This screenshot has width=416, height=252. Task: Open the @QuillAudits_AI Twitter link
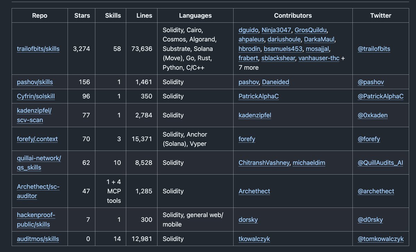381,163
